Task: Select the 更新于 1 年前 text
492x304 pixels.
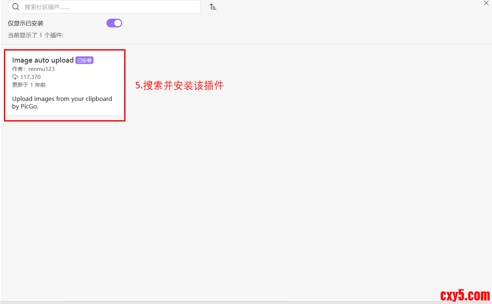Action: (x=29, y=84)
